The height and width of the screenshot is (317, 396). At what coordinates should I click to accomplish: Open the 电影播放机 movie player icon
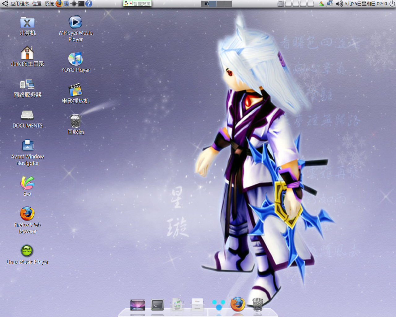(75, 93)
